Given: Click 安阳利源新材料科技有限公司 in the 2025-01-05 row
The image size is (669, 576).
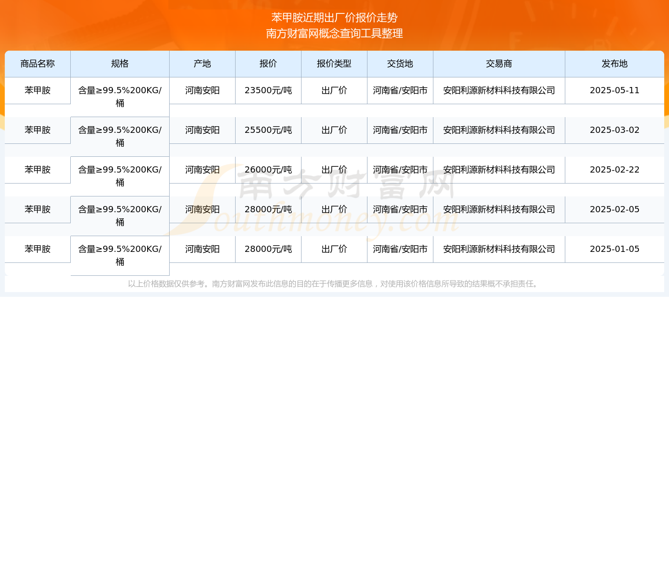Looking at the screenshot, I should click(x=499, y=249).
